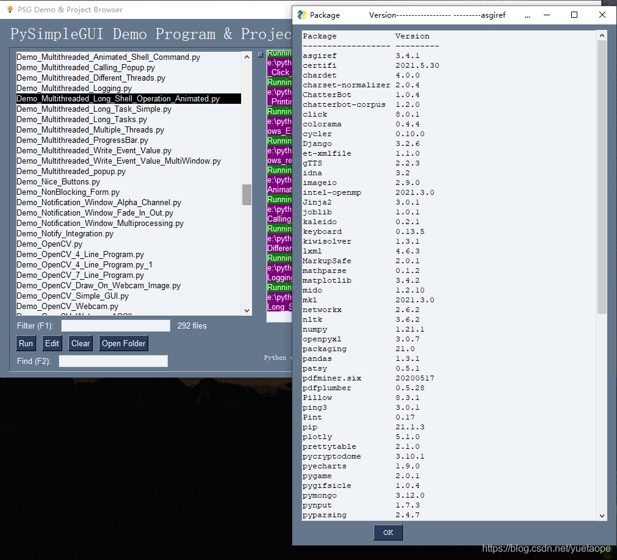The image size is (617, 560).
Task: Click the Django package row
Action: 361,144
